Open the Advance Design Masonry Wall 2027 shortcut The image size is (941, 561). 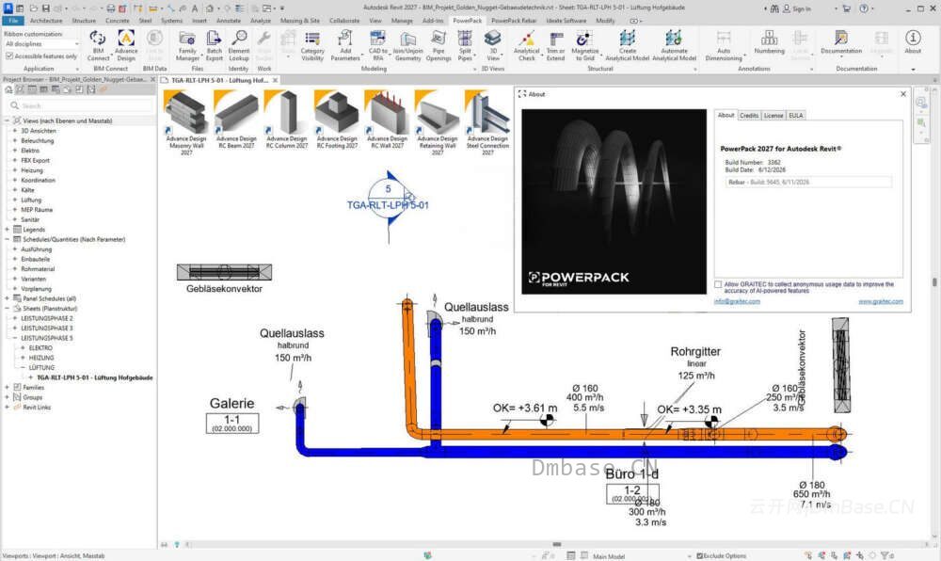[186, 122]
